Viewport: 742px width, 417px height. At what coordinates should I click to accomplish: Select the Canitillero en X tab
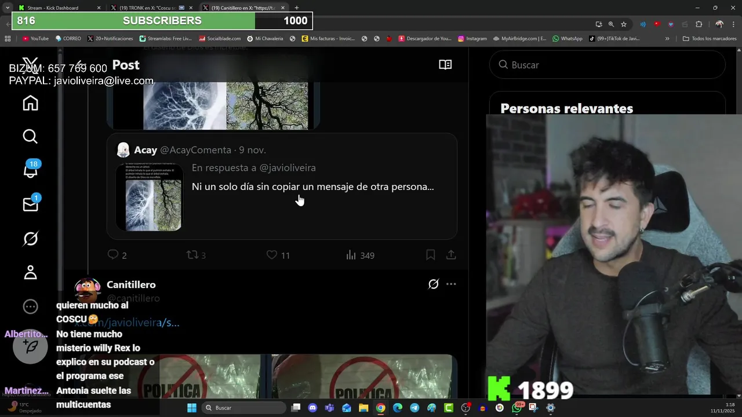click(x=245, y=8)
